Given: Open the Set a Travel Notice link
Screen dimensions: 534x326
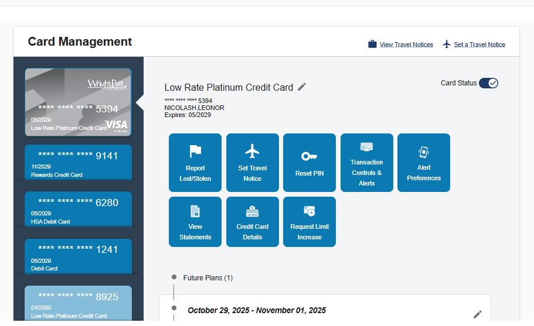Looking at the screenshot, I should tap(479, 44).
